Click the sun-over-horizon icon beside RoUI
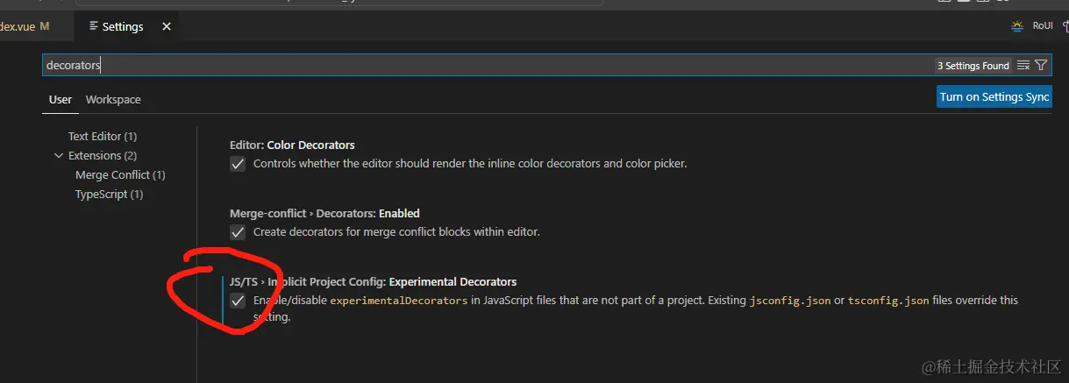 [1017, 26]
